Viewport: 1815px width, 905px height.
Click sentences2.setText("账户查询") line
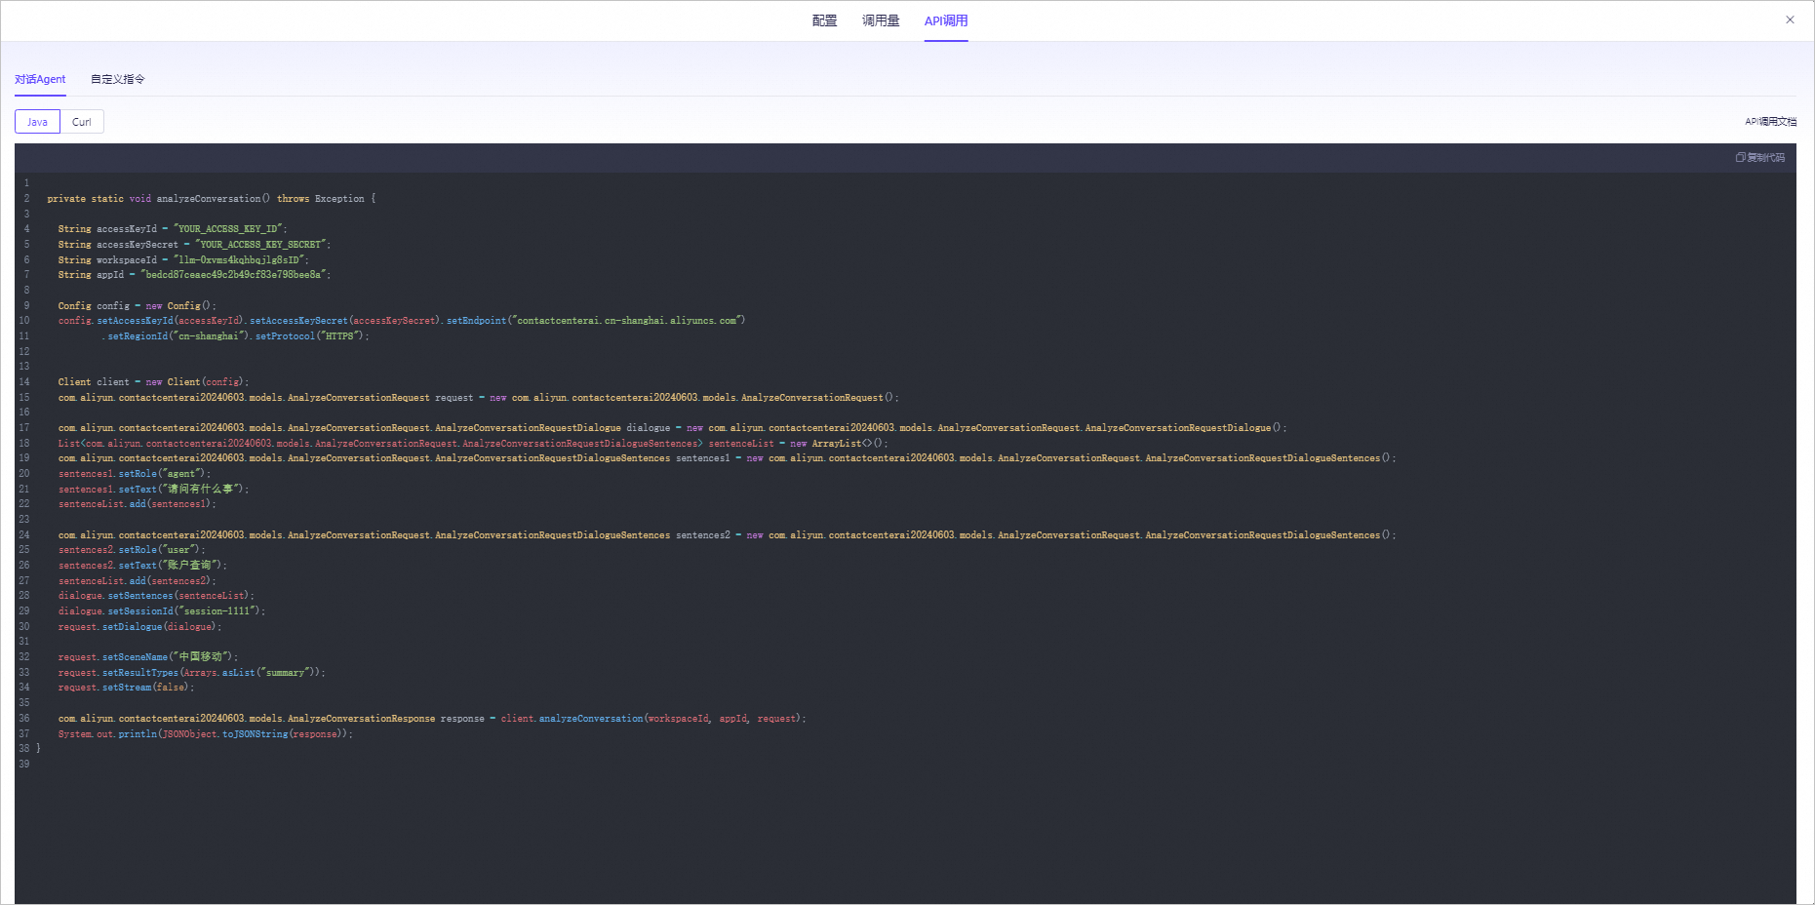[x=142, y=566]
